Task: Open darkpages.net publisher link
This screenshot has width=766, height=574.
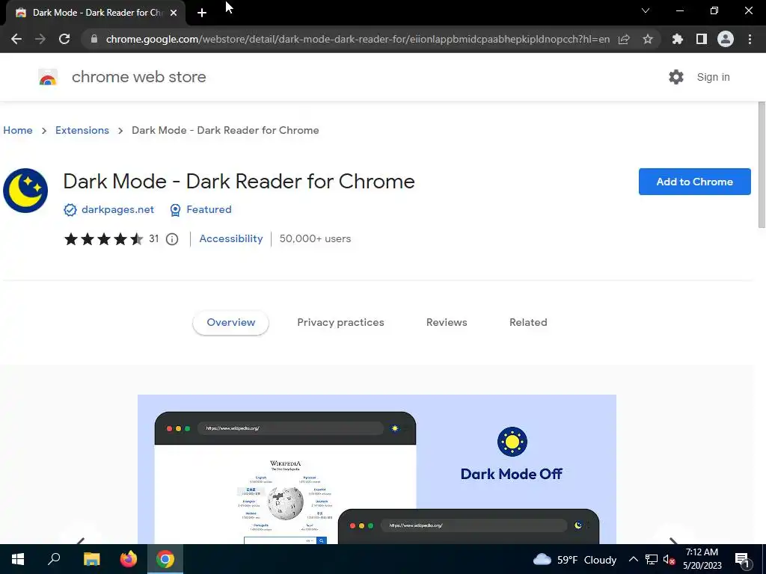Action: [117, 209]
